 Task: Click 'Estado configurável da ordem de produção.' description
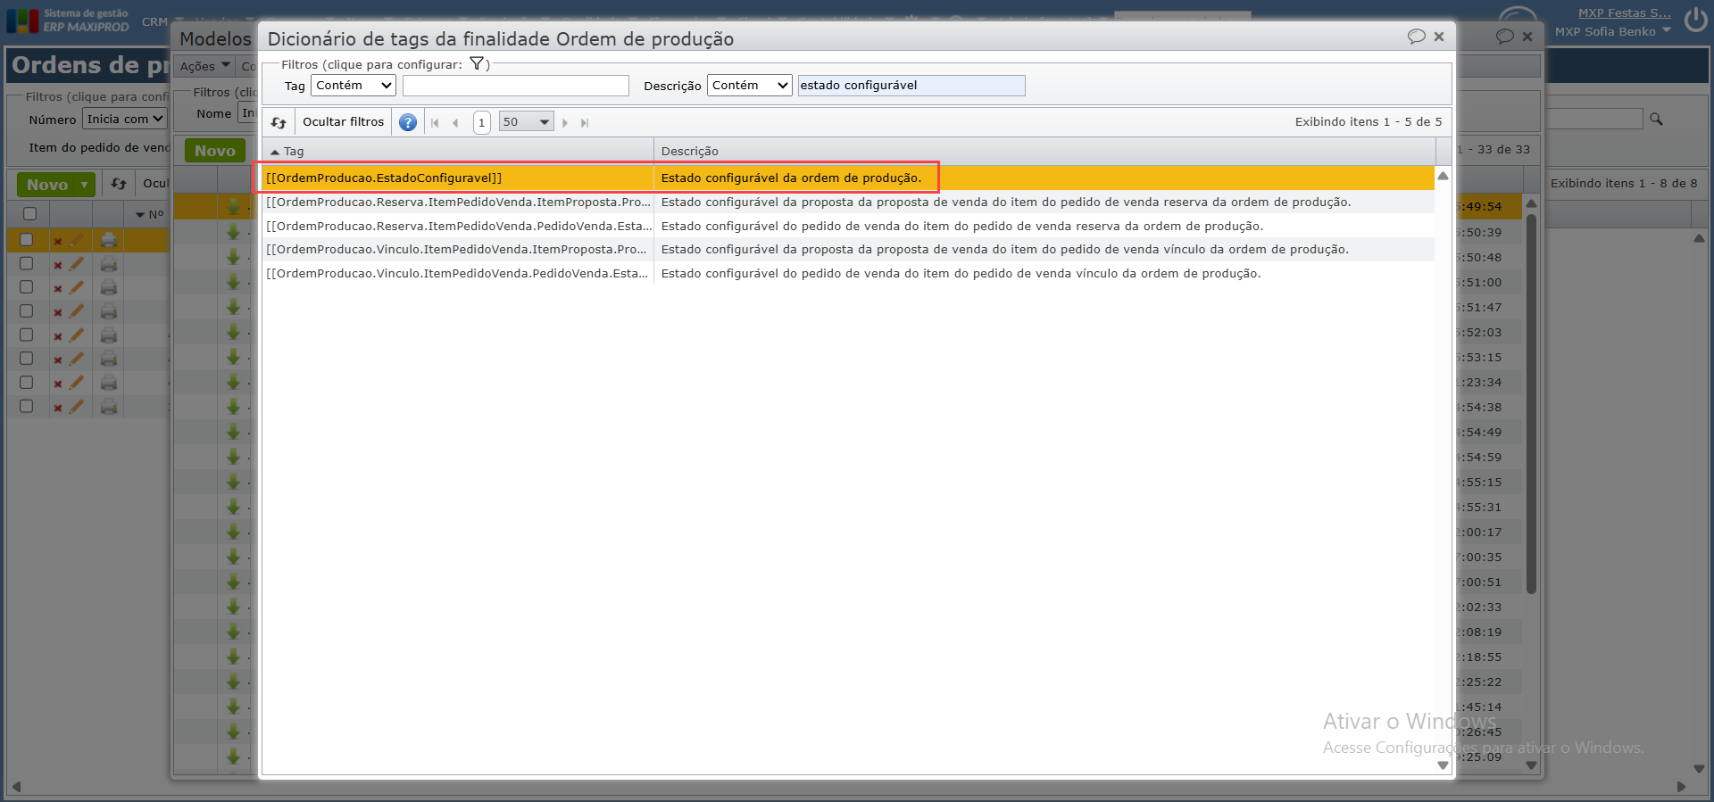pos(791,178)
